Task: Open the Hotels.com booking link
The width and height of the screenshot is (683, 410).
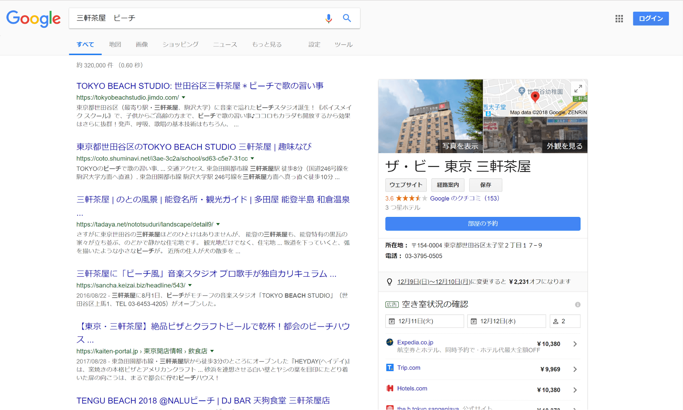Action: click(x=412, y=388)
